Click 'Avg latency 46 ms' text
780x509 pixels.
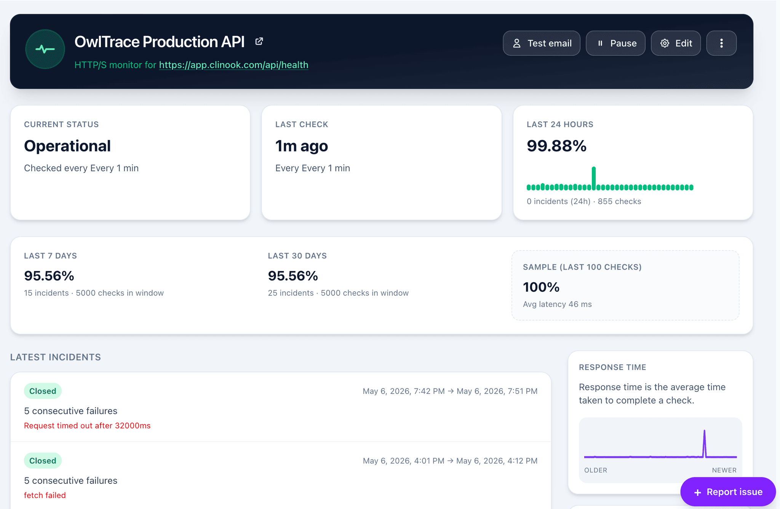557,304
